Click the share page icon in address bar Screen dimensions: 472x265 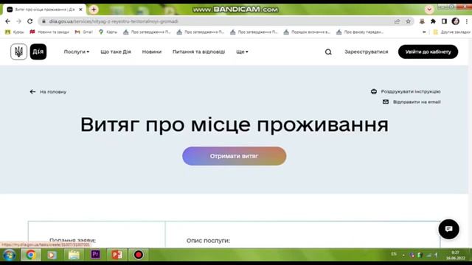click(x=397, y=21)
